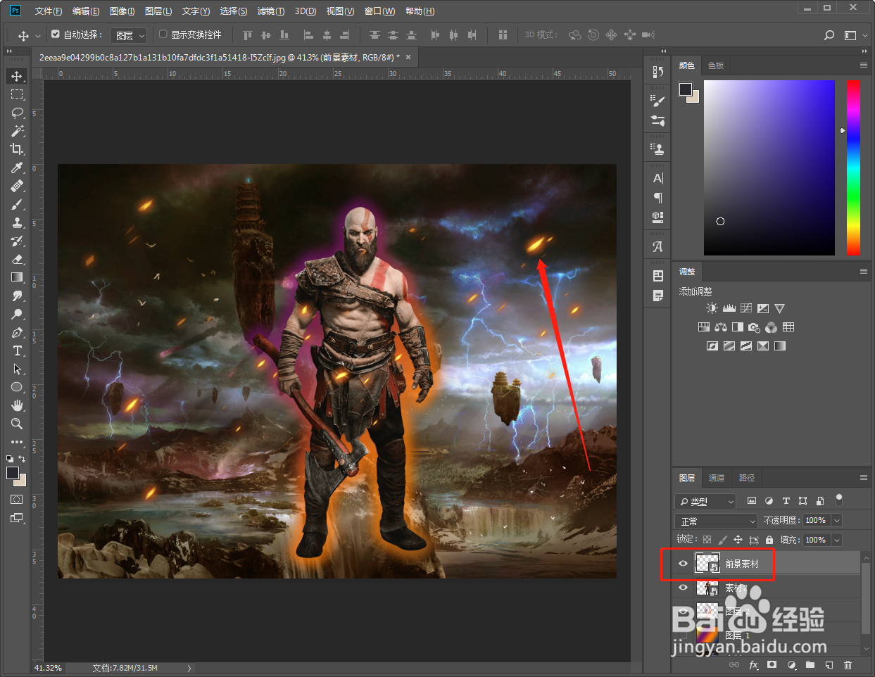
Task: Click the foreground color swatch in Color panel
Action: 686,89
